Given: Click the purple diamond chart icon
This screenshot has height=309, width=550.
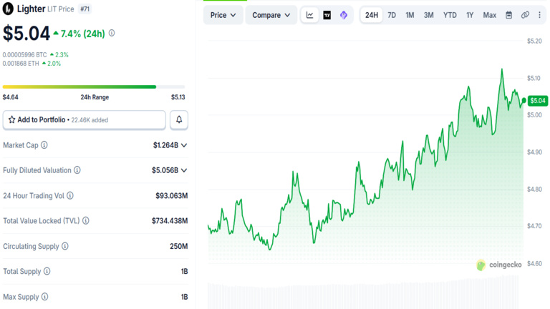Looking at the screenshot, I should click(344, 15).
